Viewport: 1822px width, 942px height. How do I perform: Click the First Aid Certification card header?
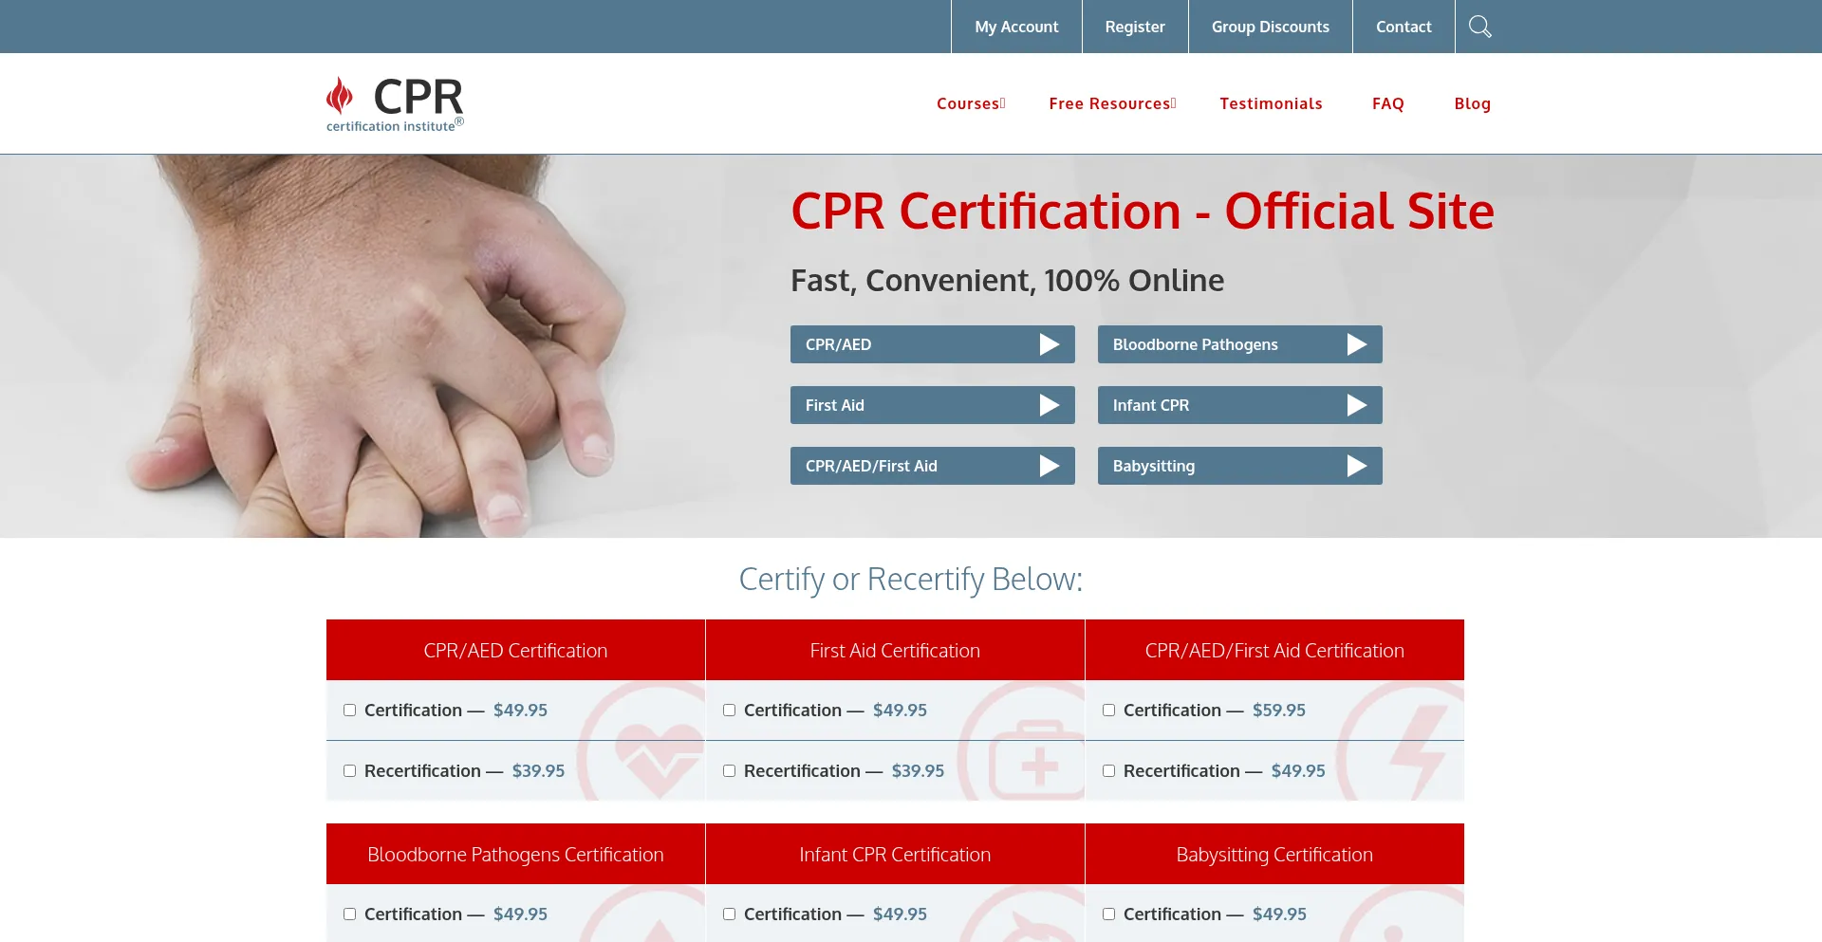pyautogui.click(x=895, y=650)
